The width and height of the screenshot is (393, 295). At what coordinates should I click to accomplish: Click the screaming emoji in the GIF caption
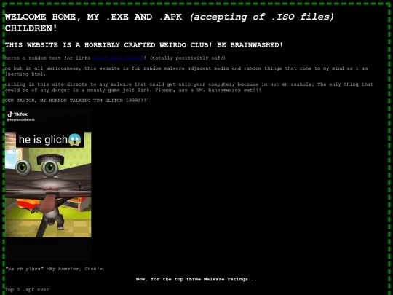coord(75,140)
